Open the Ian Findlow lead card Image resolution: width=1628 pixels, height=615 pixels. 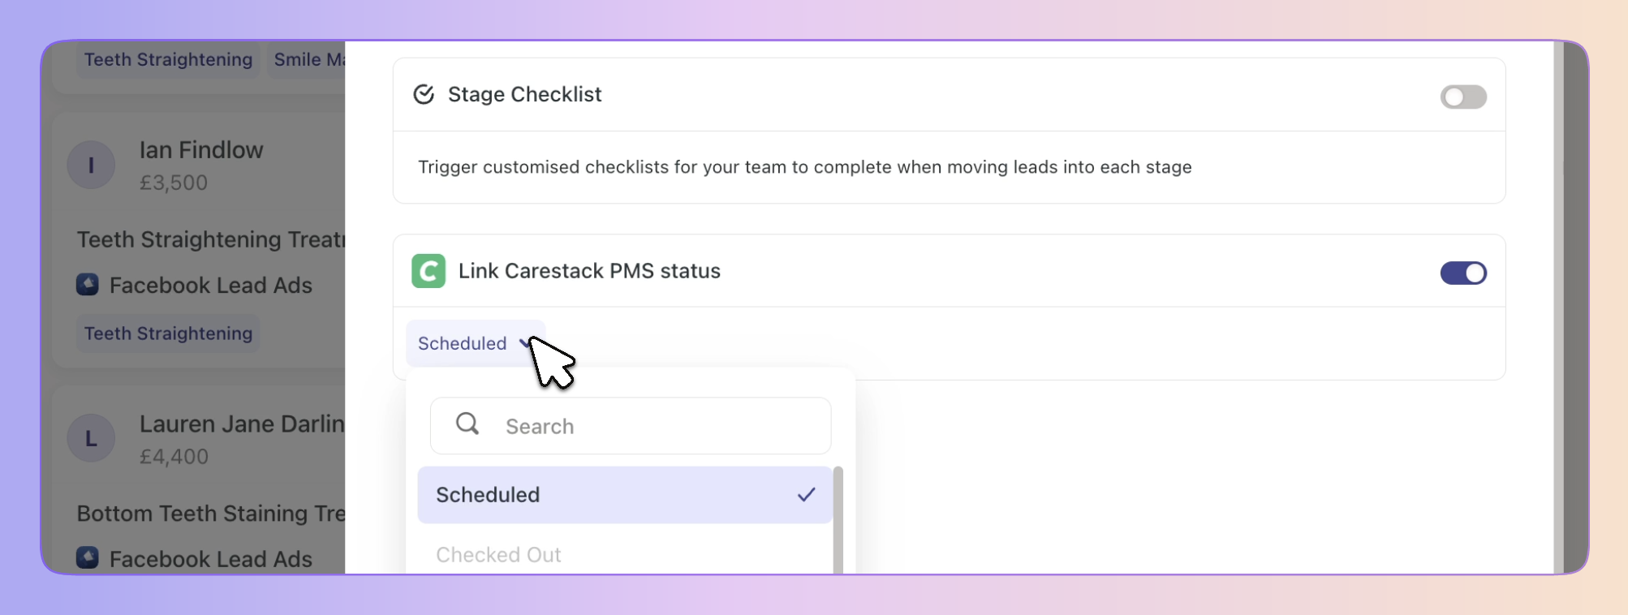pyautogui.click(x=200, y=240)
